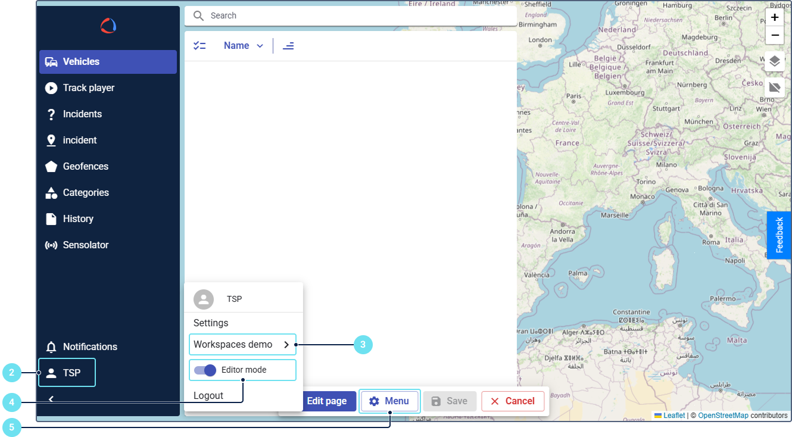Open the Vehicles section
792x437 pixels.
point(108,62)
